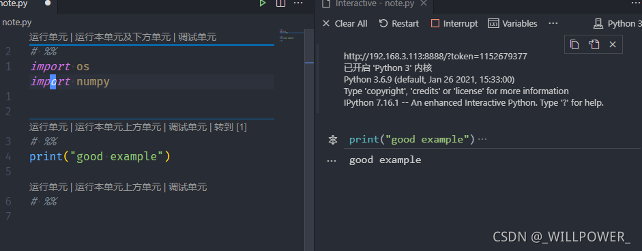
Task: Expand the output ellipsis next to good example
Action: point(332,161)
